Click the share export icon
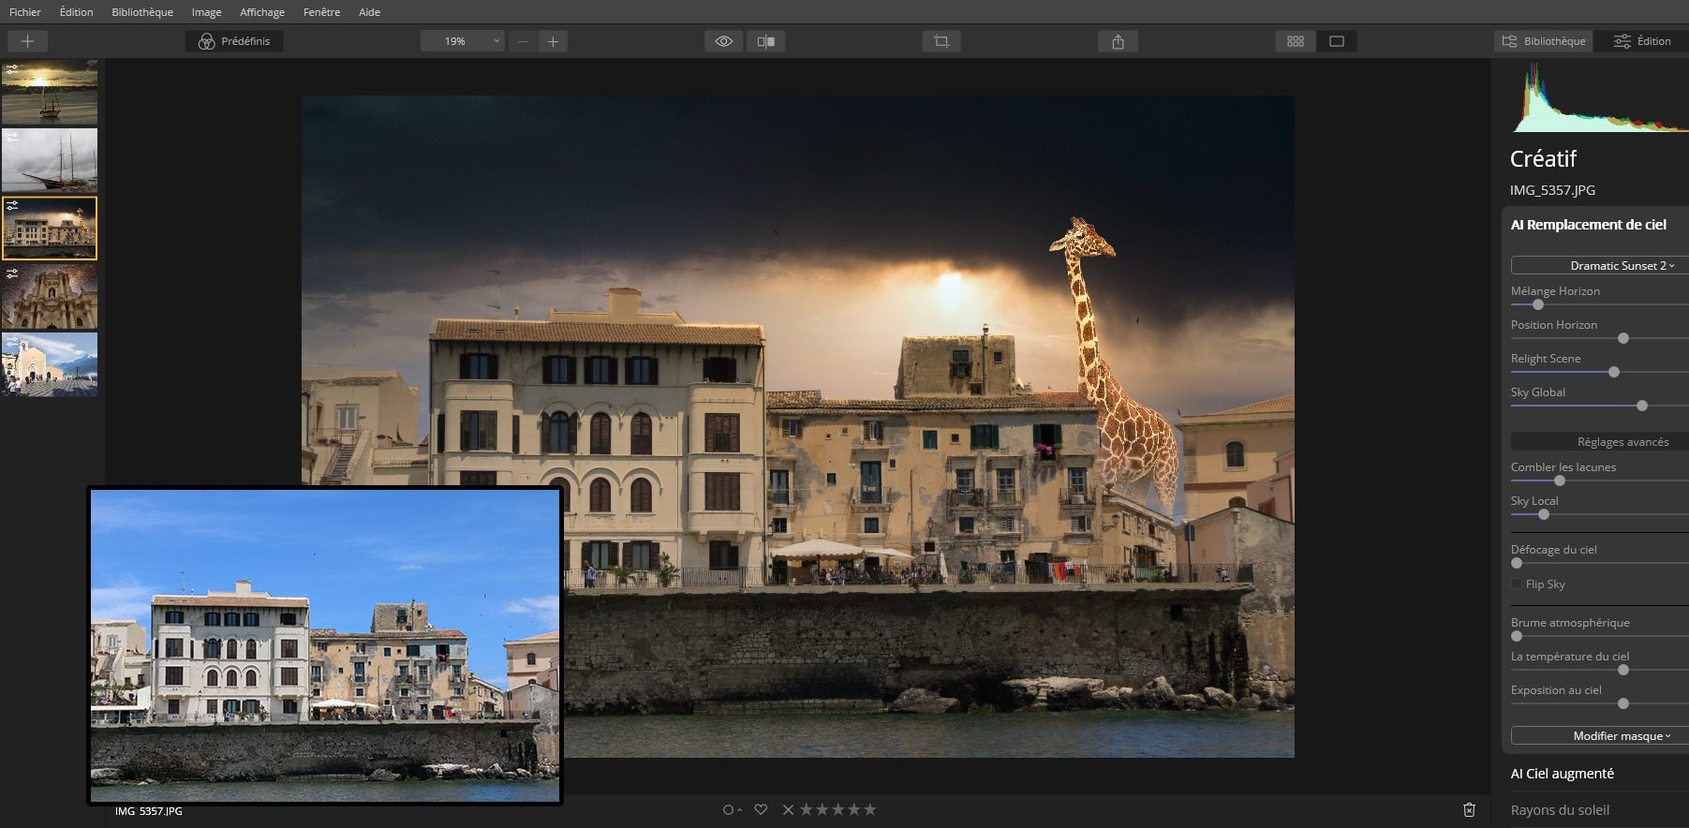1689x828 pixels. pyautogui.click(x=1118, y=41)
